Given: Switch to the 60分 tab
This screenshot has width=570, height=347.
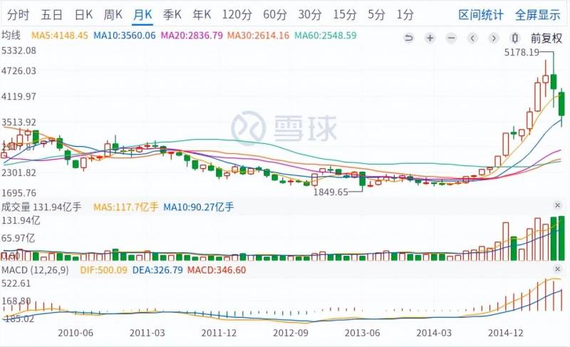Looking at the screenshot, I should pos(275,15).
